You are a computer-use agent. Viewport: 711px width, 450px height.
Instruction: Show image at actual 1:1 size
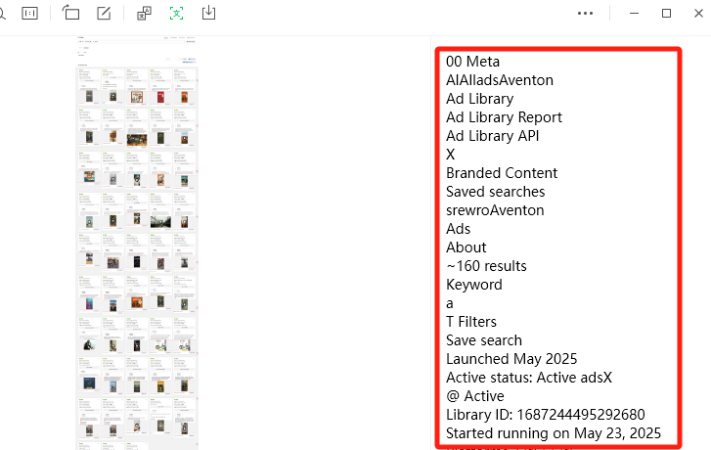(x=30, y=13)
